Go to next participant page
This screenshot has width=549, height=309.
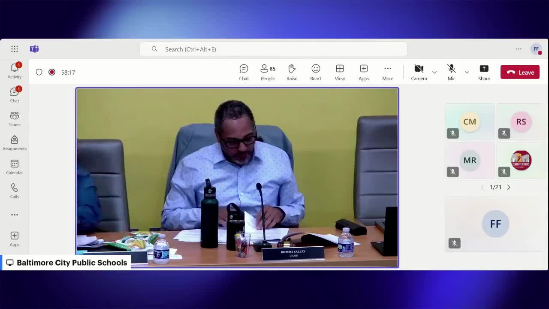[509, 187]
